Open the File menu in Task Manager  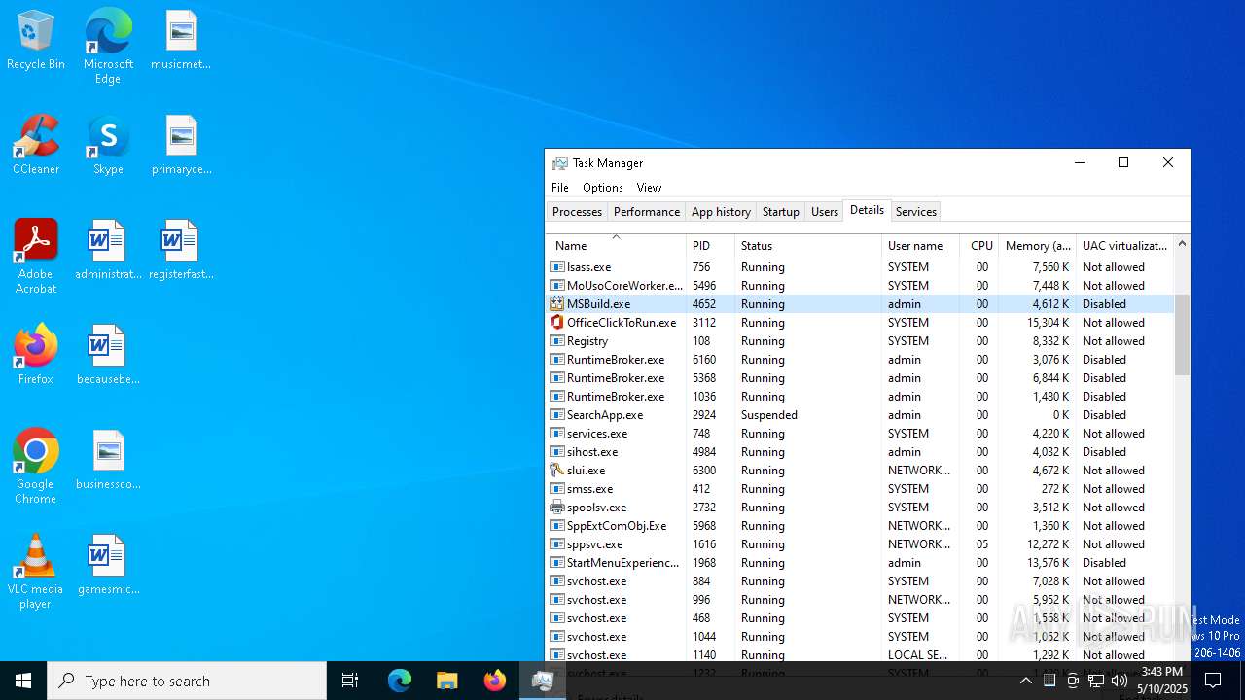[560, 188]
